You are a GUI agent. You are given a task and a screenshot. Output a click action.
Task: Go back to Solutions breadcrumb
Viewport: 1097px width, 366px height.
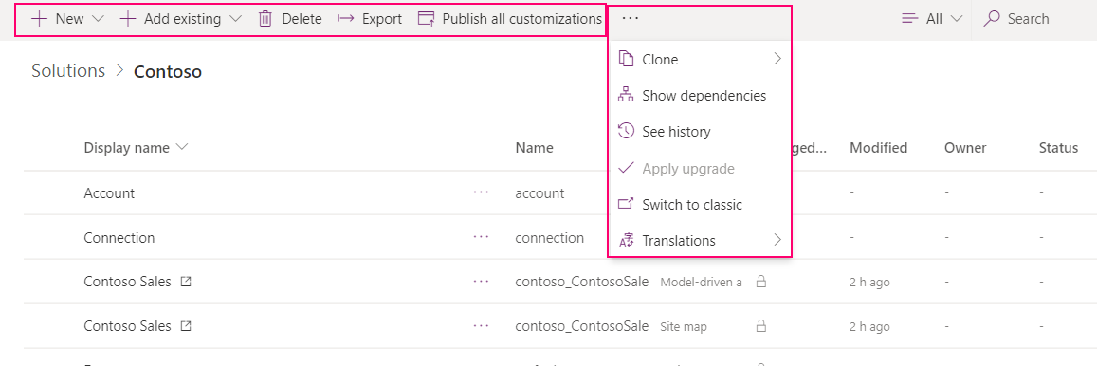[68, 71]
